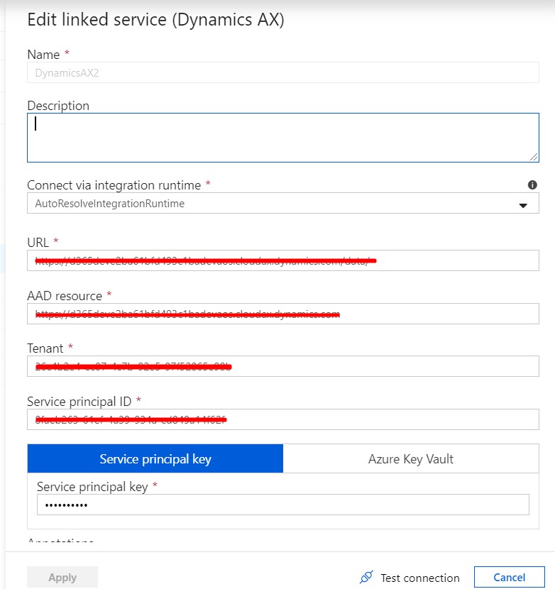This screenshot has width=555, height=589.
Task: Click the AAD resource input field
Action: pyautogui.click(x=283, y=314)
